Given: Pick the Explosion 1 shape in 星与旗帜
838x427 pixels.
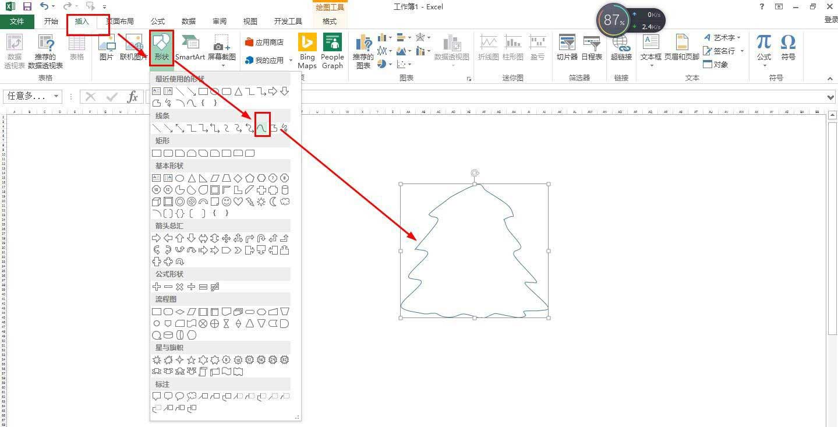Looking at the screenshot, I should pos(157,360).
